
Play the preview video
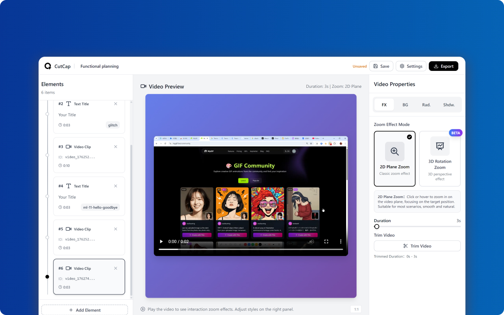pos(161,241)
